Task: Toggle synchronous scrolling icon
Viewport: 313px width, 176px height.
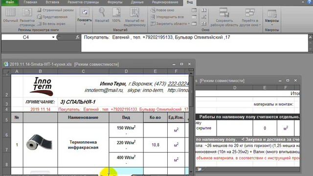Action: [x=204, y=17]
